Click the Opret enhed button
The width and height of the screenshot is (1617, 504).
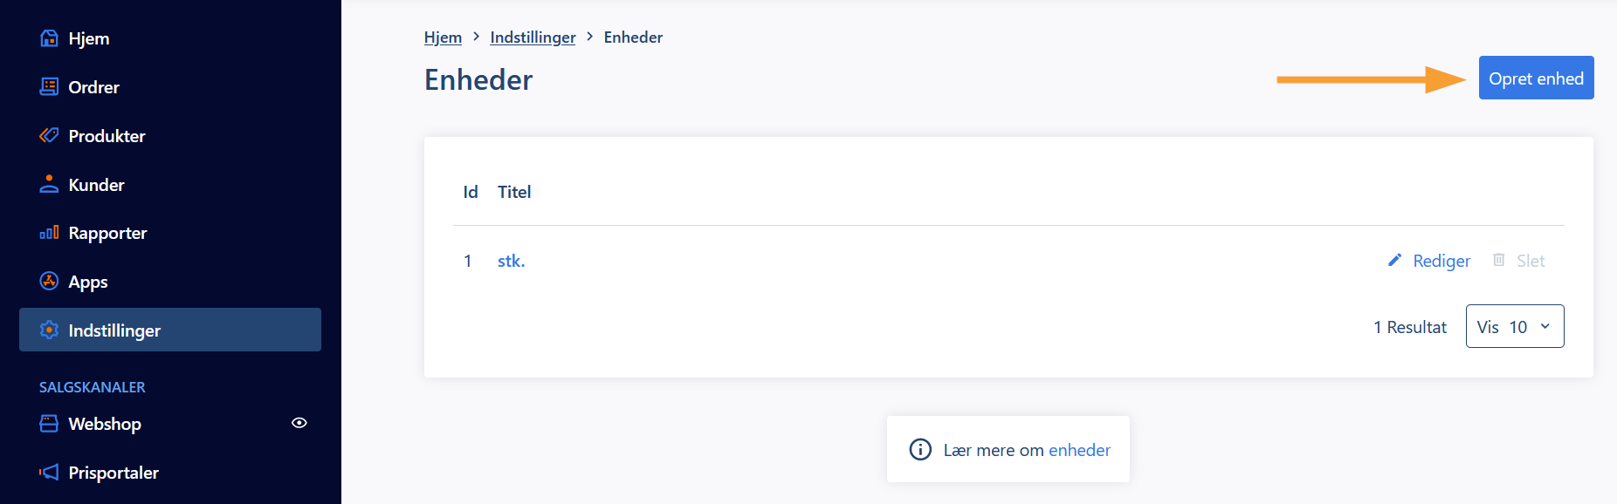pyautogui.click(x=1536, y=78)
